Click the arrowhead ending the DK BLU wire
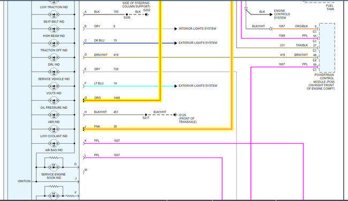348x201 pixels. coord(176,43)
